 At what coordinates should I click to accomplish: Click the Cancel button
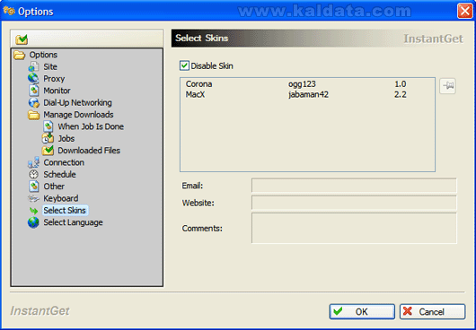click(x=432, y=311)
